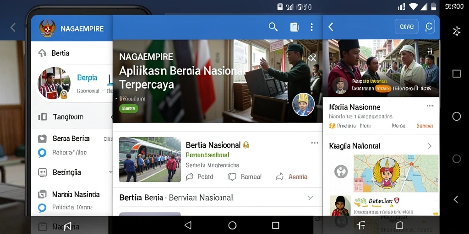Click the battery status icon

[434, 6]
